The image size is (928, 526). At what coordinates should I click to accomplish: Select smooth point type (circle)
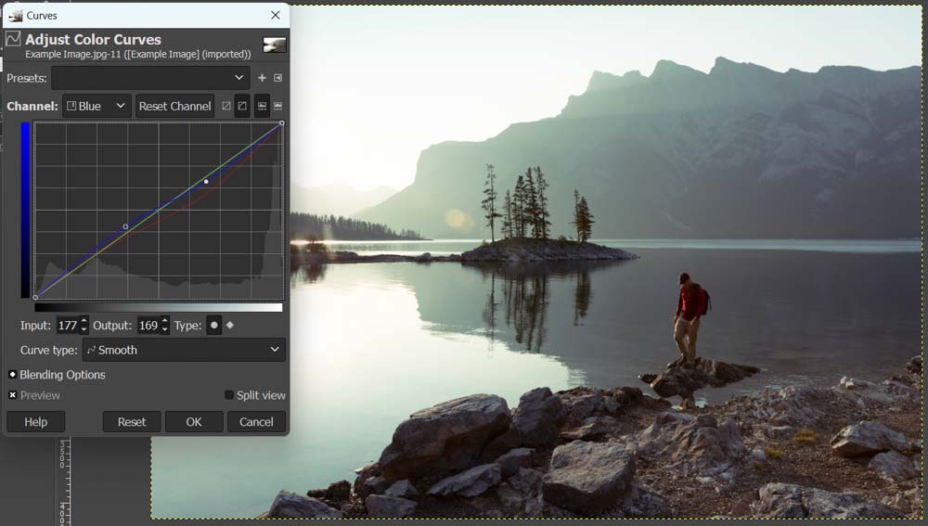point(214,326)
